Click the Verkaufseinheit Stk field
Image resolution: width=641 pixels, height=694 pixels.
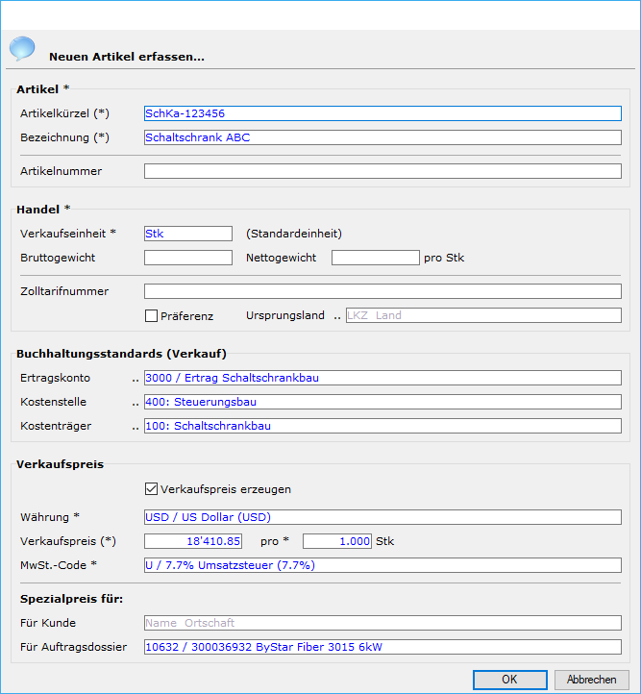click(x=187, y=234)
